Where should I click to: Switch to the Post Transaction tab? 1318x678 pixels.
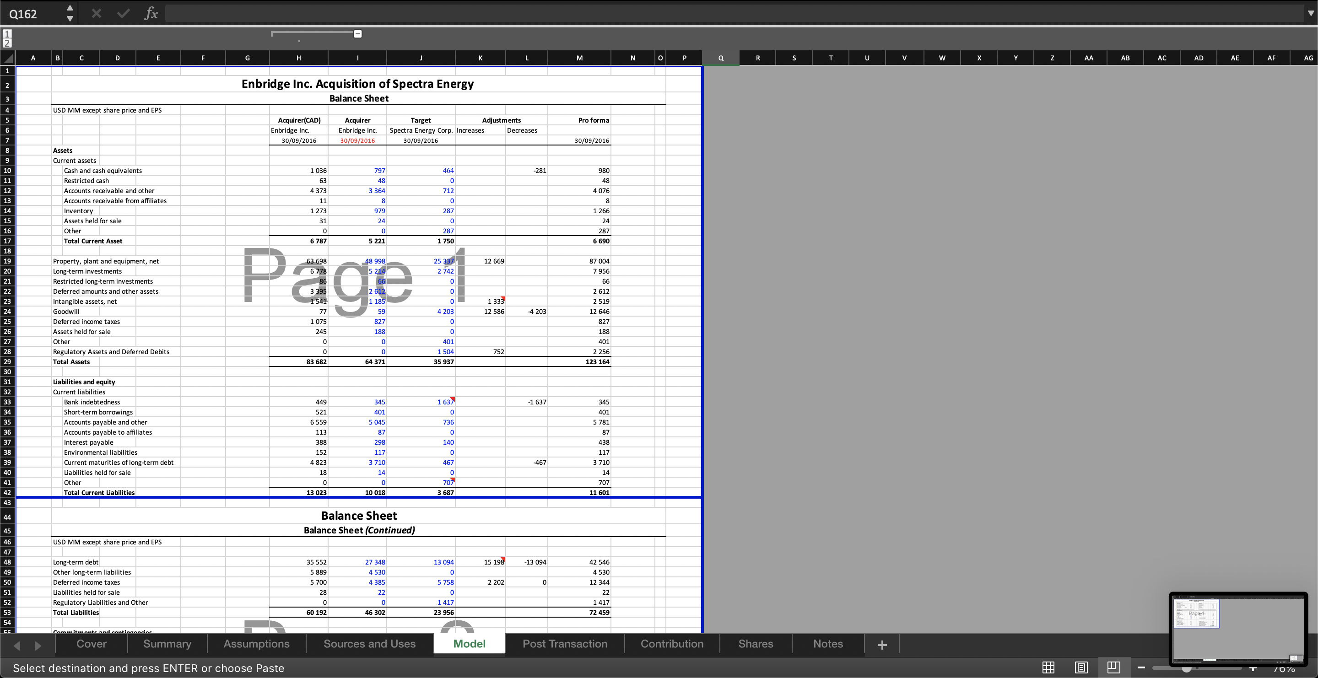565,644
